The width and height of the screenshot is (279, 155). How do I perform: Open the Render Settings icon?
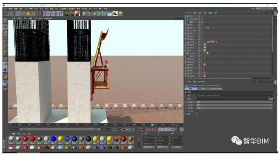[x=77, y=14]
